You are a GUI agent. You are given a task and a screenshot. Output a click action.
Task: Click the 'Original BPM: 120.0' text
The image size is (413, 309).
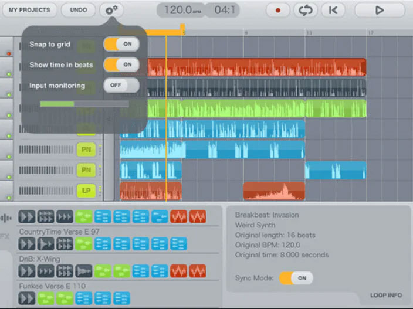[268, 245]
